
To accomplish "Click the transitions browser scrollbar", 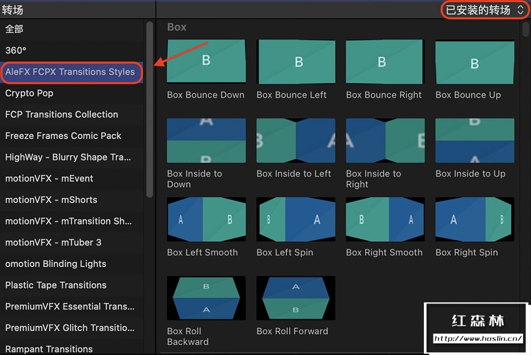I will click(525, 29).
